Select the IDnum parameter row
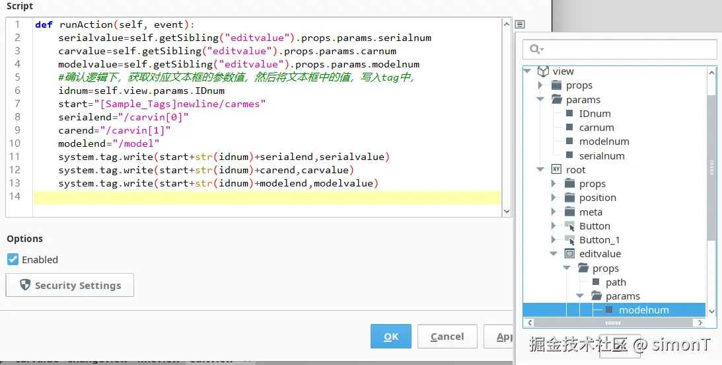 (595, 113)
